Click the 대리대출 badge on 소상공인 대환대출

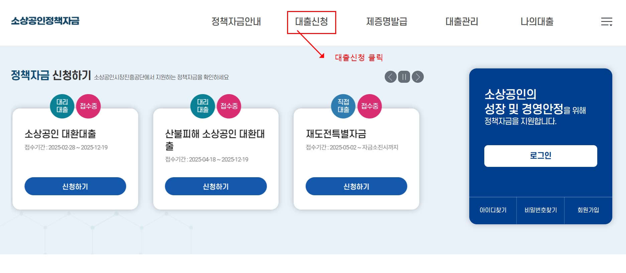62,107
